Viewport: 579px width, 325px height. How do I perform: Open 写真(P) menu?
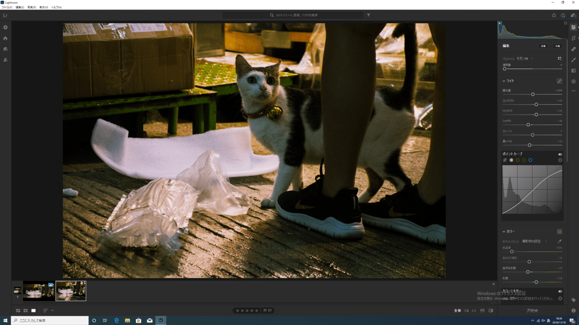pyautogui.click(x=31, y=7)
